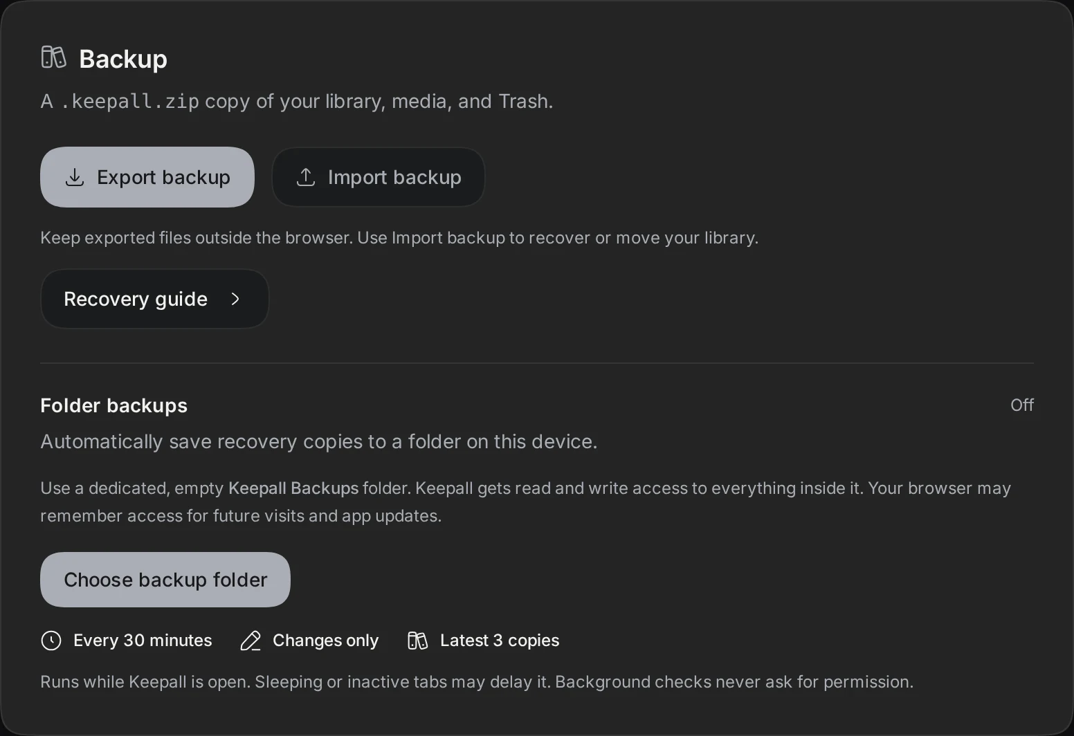Click the bold Keepall Backups folder name
The width and height of the screenshot is (1074, 736).
pyautogui.click(x=293, y=488)
